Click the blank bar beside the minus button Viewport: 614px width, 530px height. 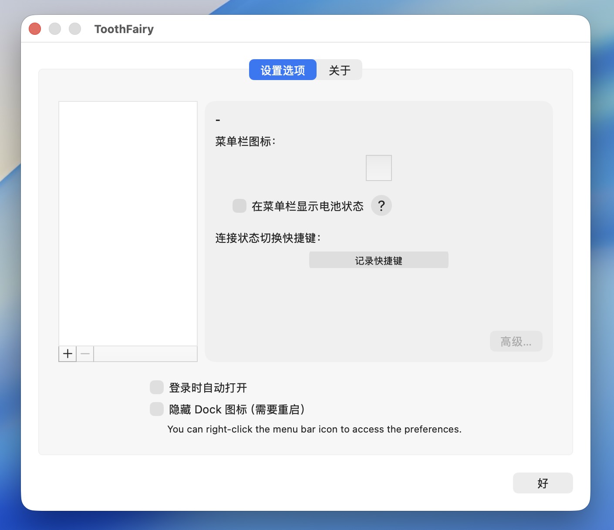click(x=145, y=354)
